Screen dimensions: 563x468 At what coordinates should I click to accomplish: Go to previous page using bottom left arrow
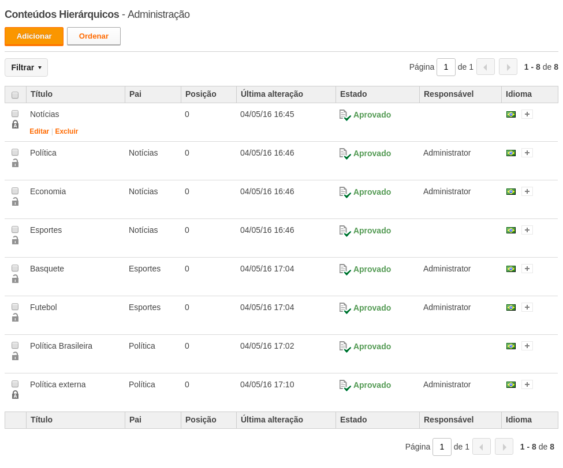(482, 447)
